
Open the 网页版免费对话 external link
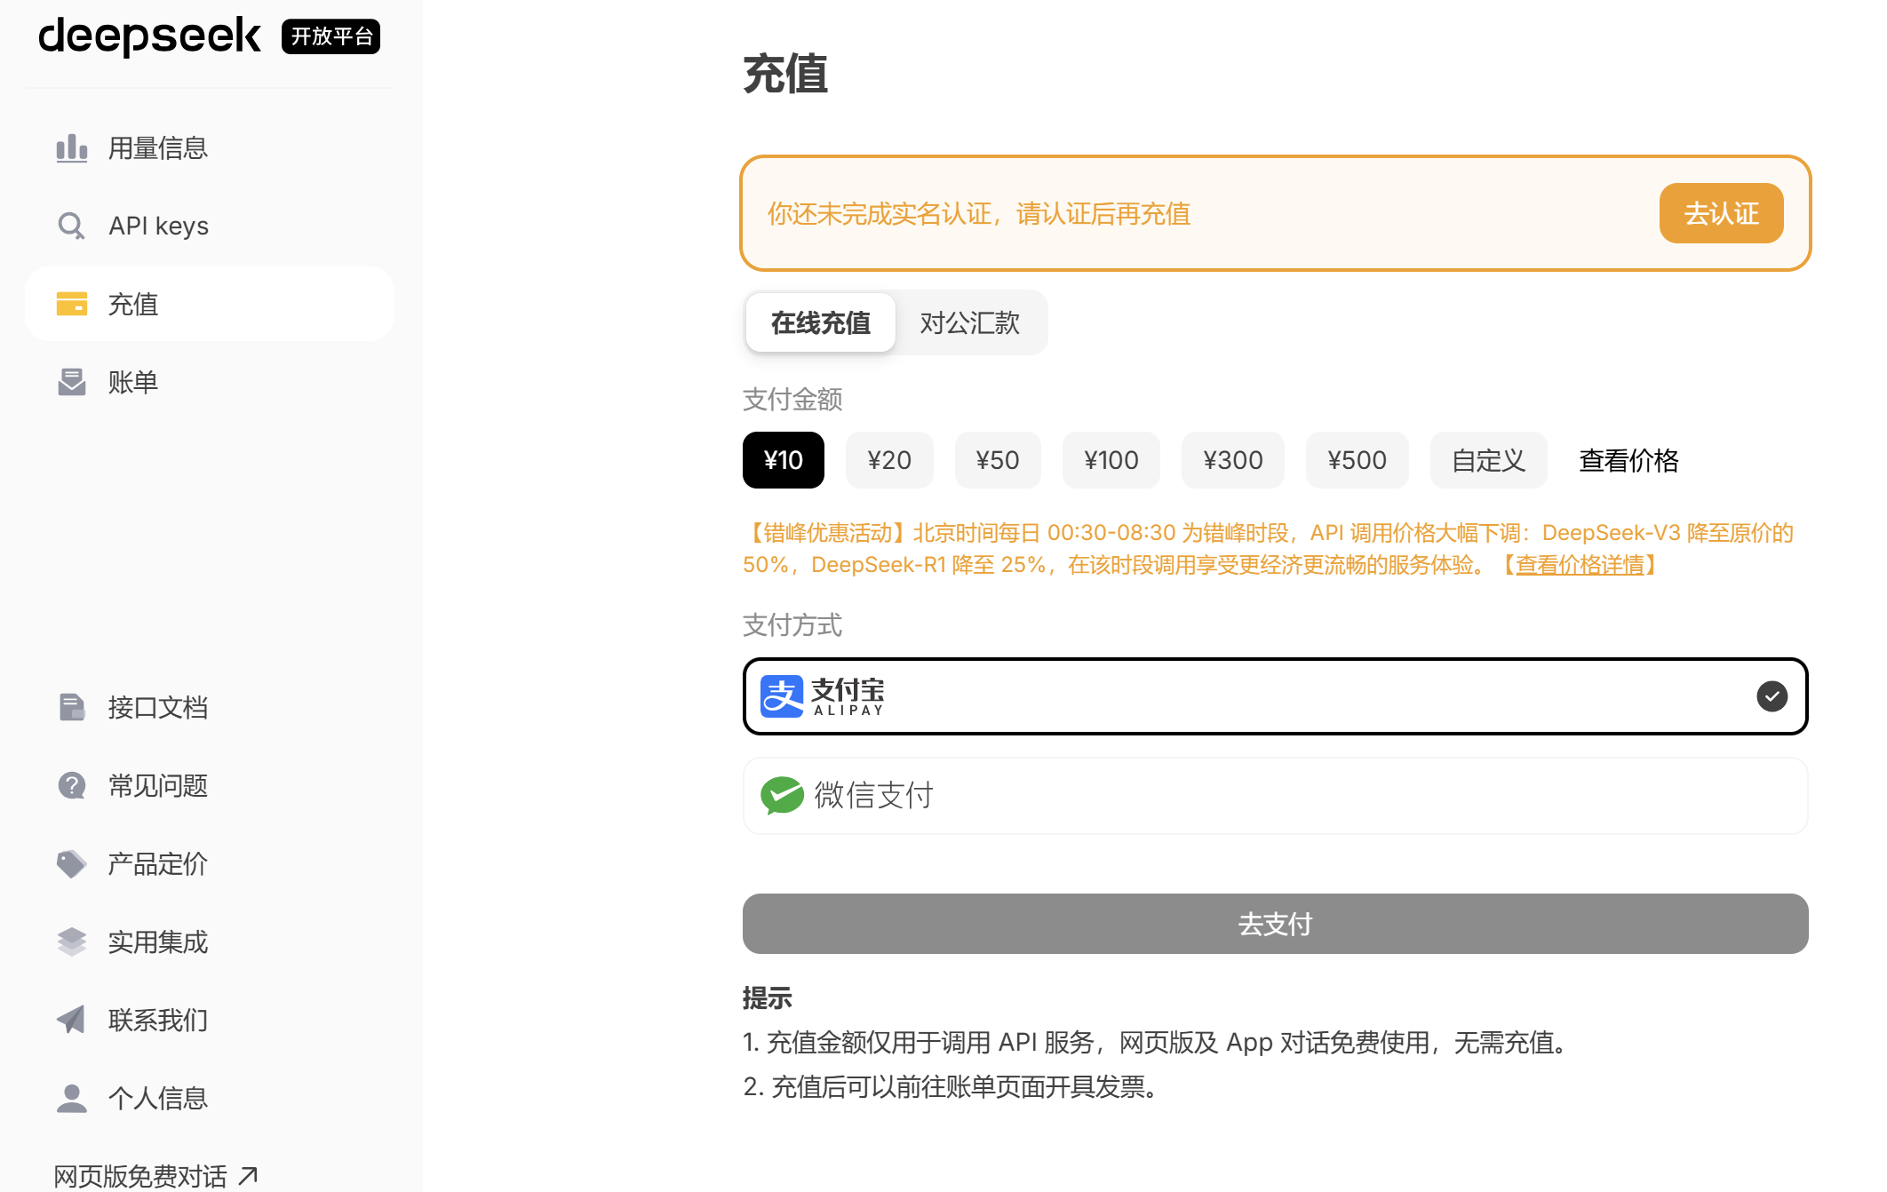click(155, 1176)
